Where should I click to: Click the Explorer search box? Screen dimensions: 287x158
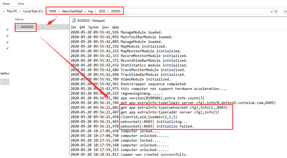(x=284, y=11)
